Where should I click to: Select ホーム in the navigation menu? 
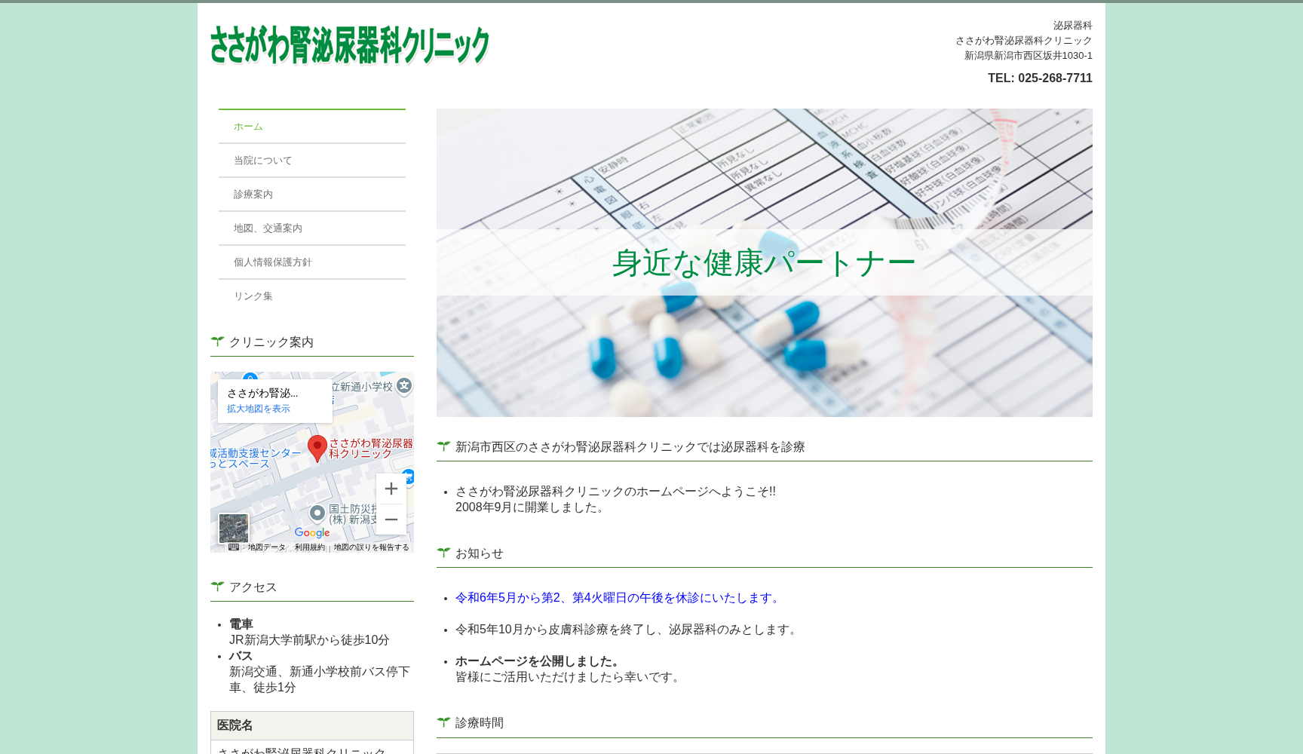pos(247,126)
